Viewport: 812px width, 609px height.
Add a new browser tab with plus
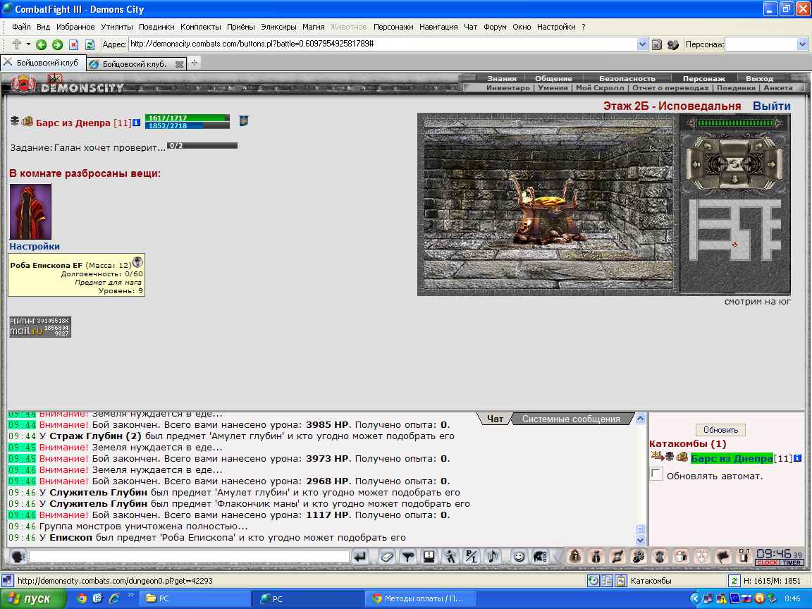[x=195, y=63]
